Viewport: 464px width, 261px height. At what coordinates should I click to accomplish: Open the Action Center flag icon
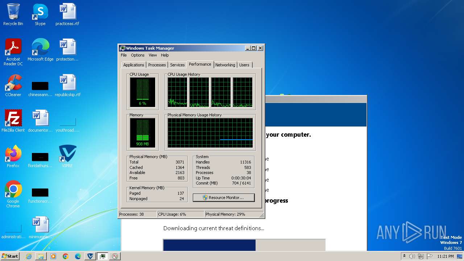[429, 256]
